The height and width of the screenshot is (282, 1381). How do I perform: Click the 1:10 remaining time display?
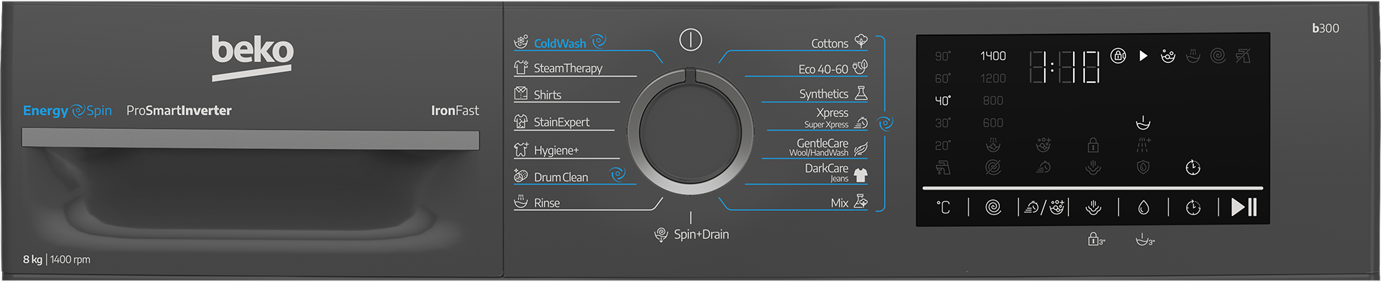pos(1064,67)
